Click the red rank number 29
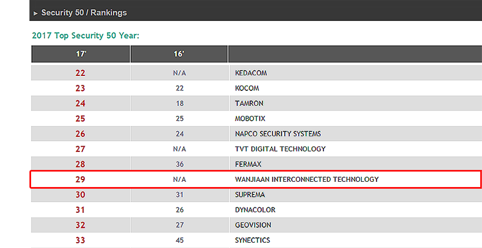 [x=80, y=180]
